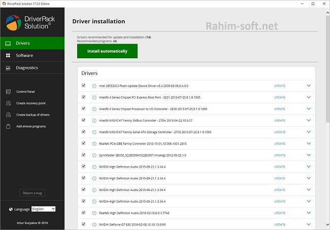This screenshot has width=330, height=230.
Task: Show info for NVIDIA GeForce GT 630 driver
Action: click(x=94, y=224)
